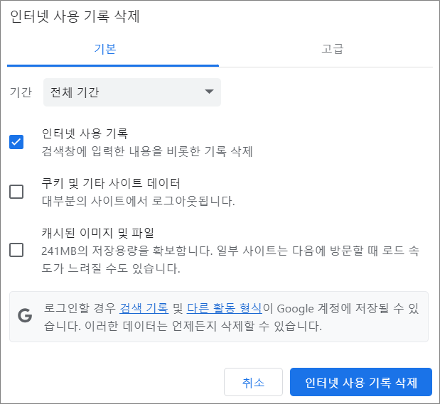Uncheck the 인터넷 사용 기록 checkbox

(x=16, y=142)
